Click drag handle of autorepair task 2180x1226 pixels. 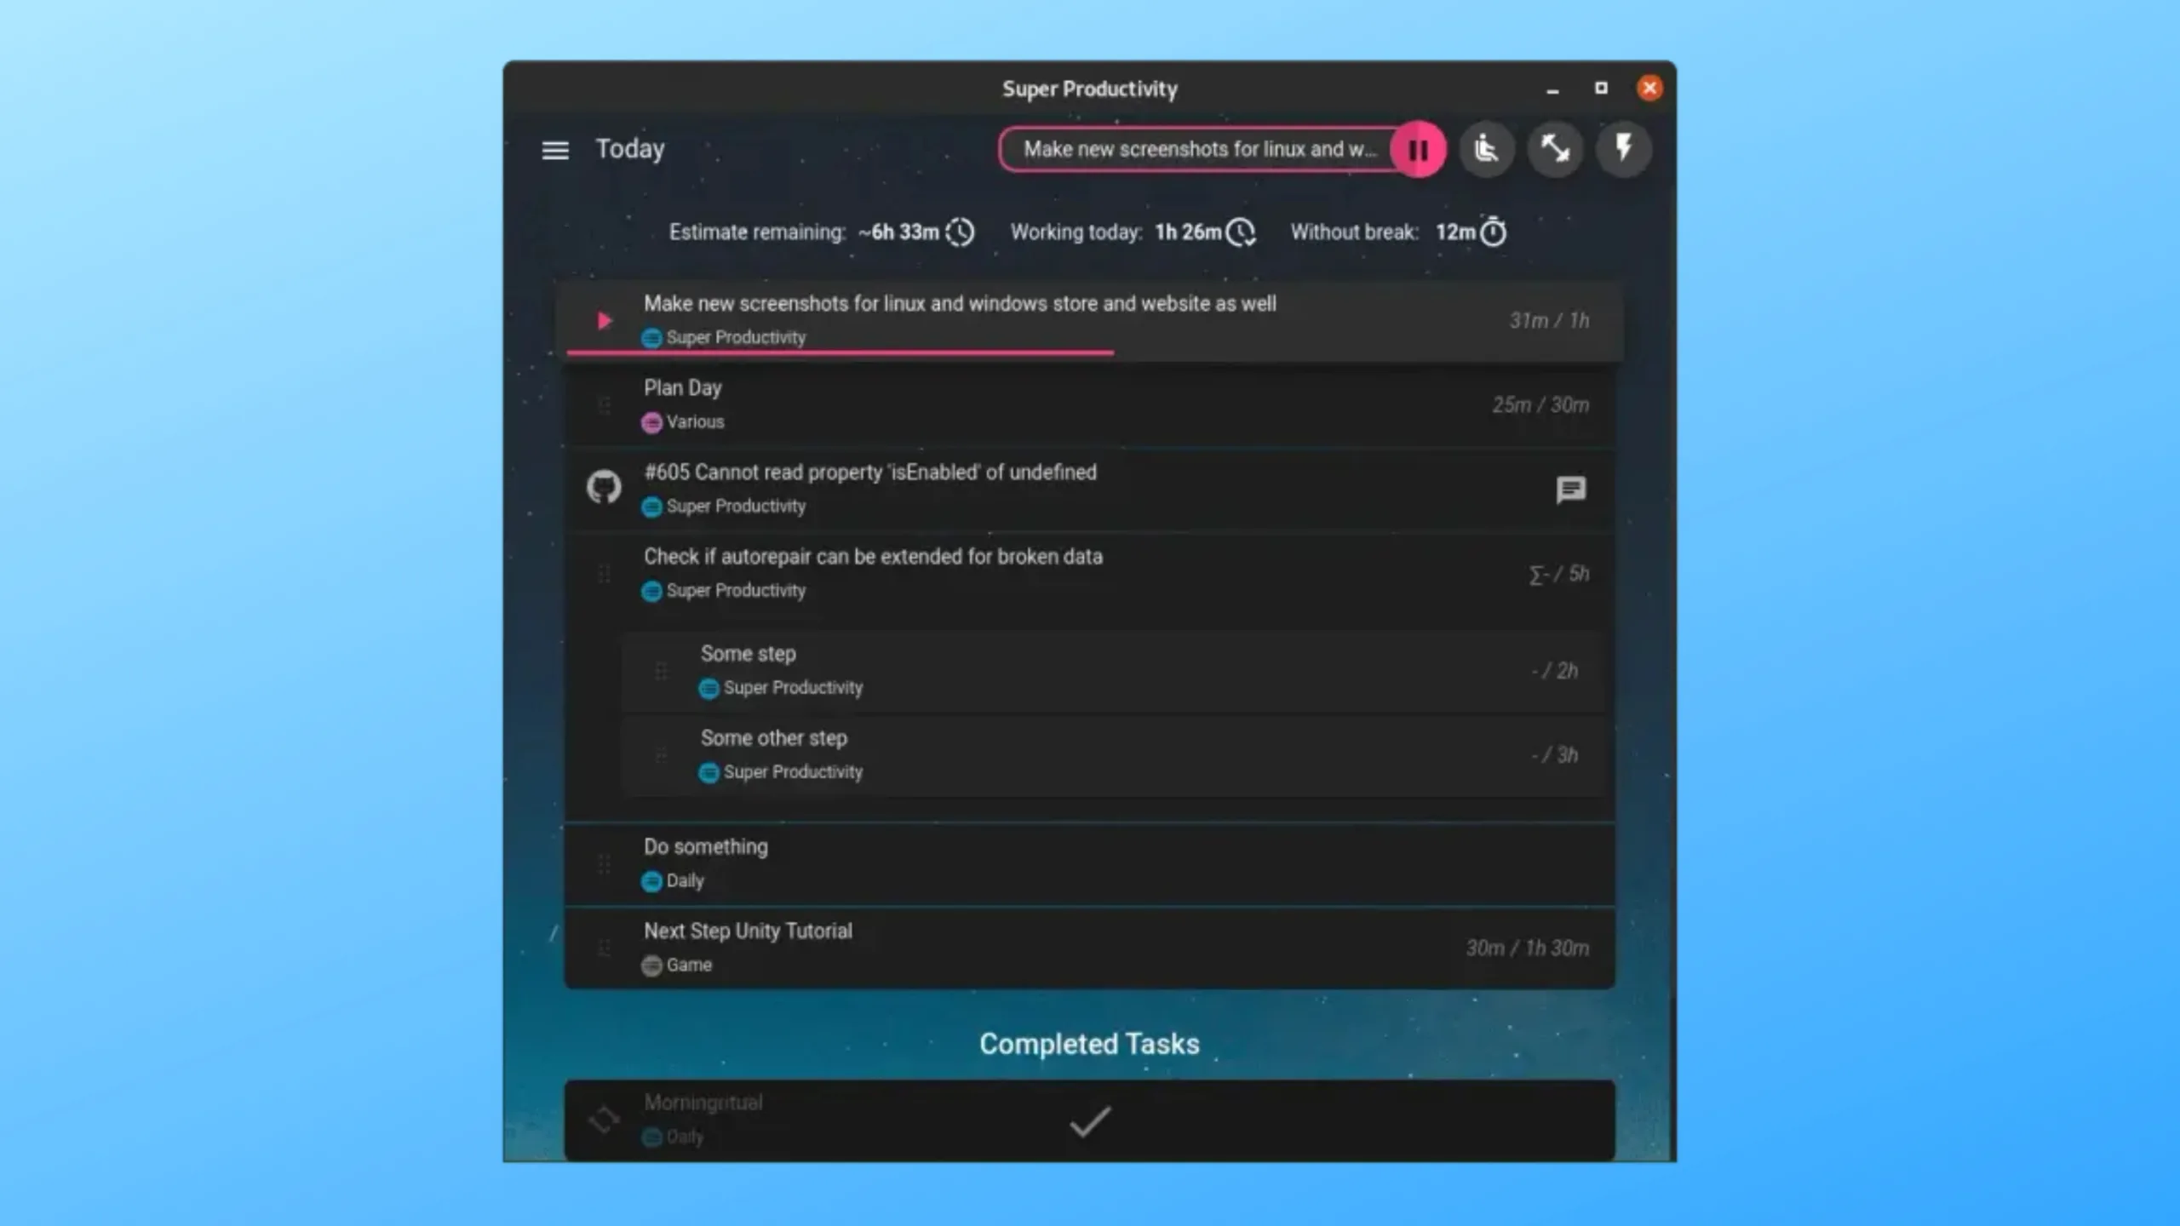point(604,574)
